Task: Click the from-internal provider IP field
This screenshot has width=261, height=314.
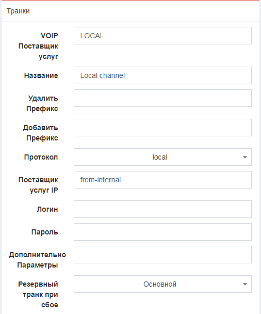Action: click(x=162, y=180)
